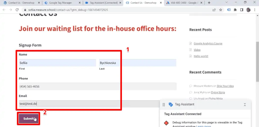This screenshot has height=127, width=259.
Task: Click the Tag Assistant logo icon
Action: coord(171,105)
